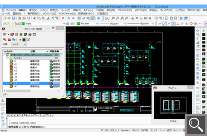Click the floppy disk icon in Project panel
Viewport: 207px width, 136px height.
[x=21, y=34]
